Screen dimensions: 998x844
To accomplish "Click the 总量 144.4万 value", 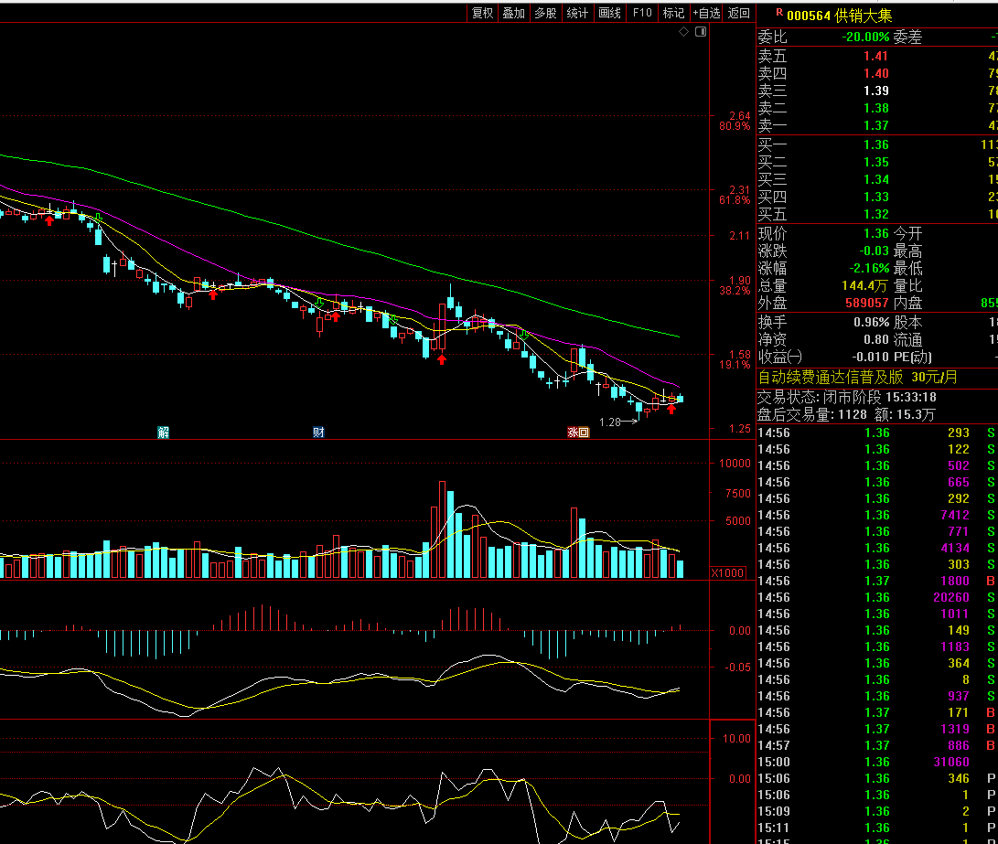I will point(865,285).
